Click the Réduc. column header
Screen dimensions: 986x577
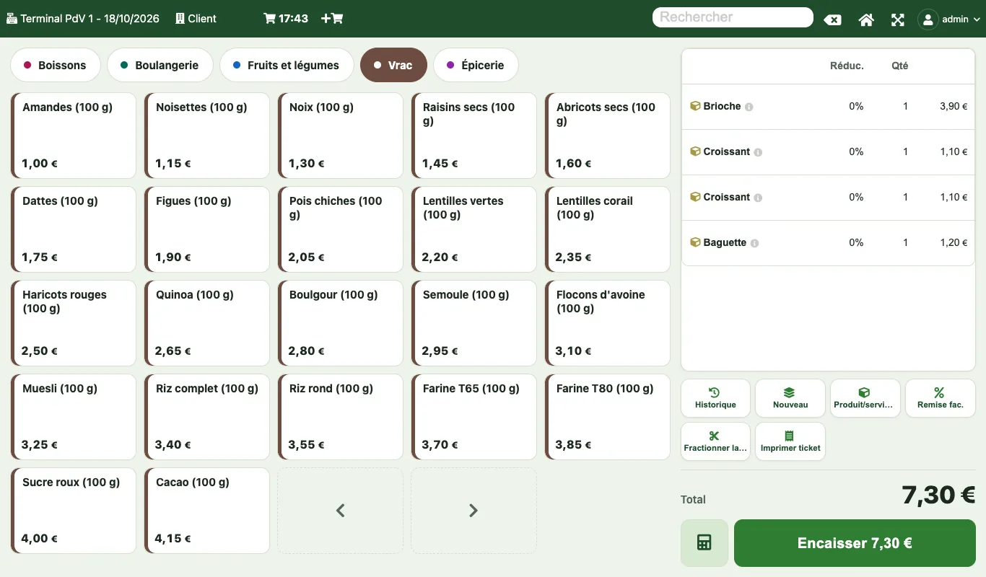pos(847,66)
